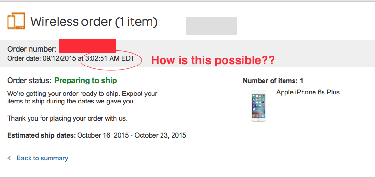Select the Apple iPhone 6s Plus text
Screen dimensions: 375x178
click(308, 92)
